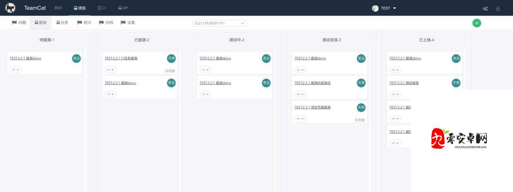Click the green plus add button
513x192 pixels.
tap(476, 23)
